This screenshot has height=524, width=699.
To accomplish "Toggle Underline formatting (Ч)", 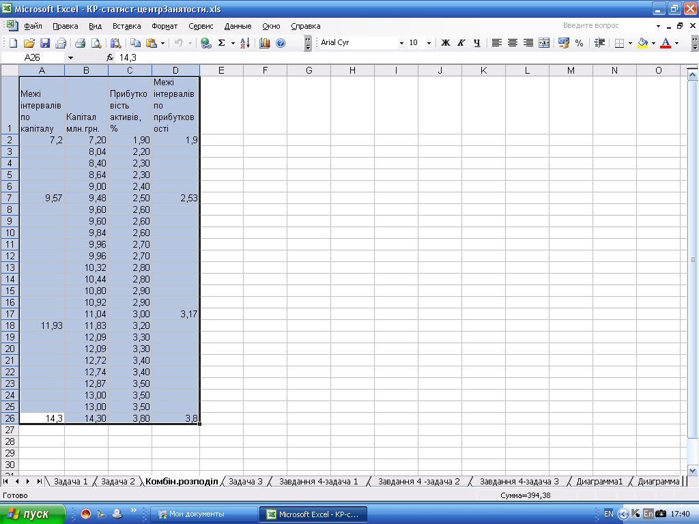I will [476, 43].
